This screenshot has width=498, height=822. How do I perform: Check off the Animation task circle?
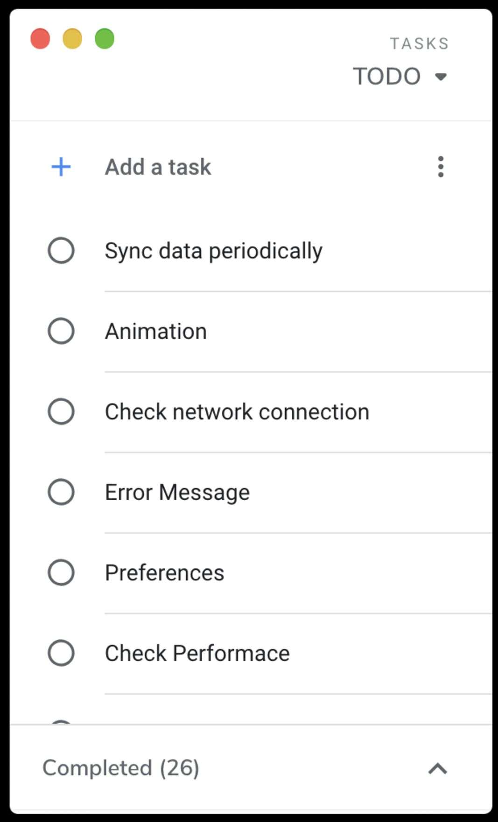click(61, 331)
